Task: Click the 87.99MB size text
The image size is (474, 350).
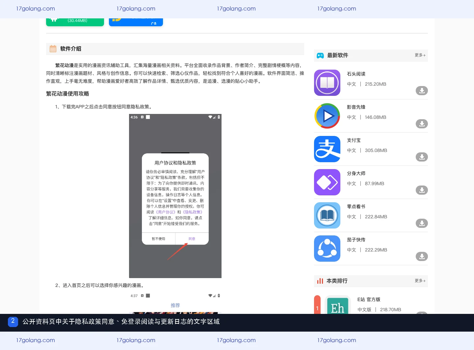Action: (375, 184)
